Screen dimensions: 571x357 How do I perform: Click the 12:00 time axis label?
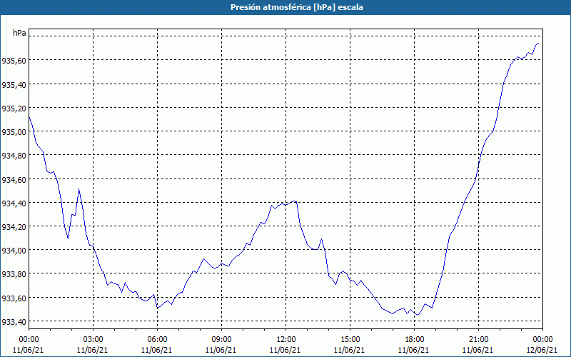coord(286,340)
